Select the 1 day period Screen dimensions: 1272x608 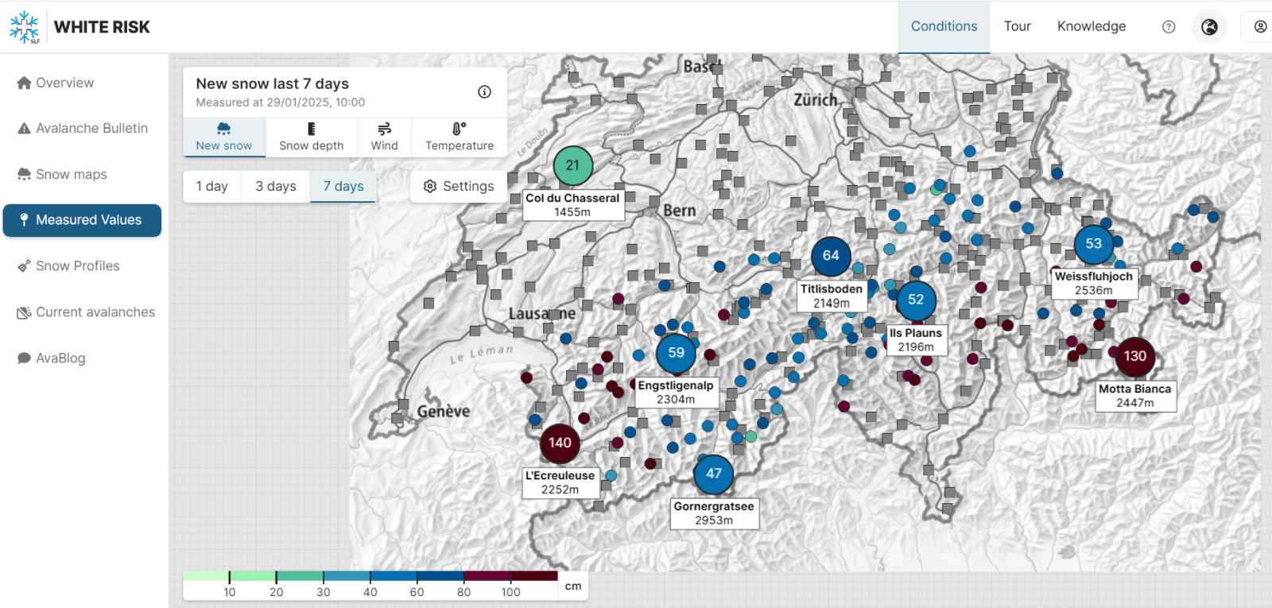(212, 186)
